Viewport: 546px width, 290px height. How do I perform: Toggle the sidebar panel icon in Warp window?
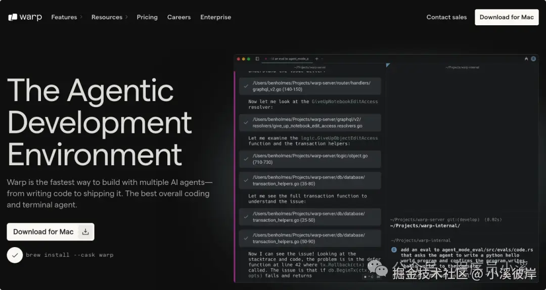(257, 59)
